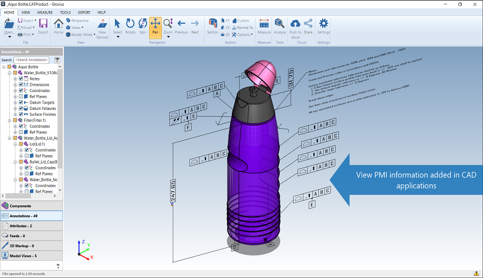Uncheck the Surface Finishes checkbox

(21, 114)
